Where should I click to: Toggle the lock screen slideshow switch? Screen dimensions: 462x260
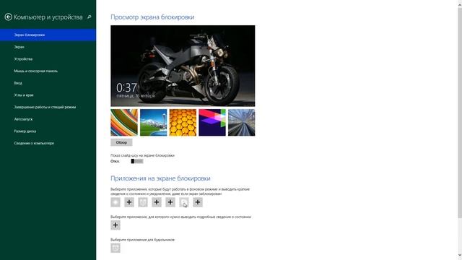pyautogui.click(x=137, y=161)
